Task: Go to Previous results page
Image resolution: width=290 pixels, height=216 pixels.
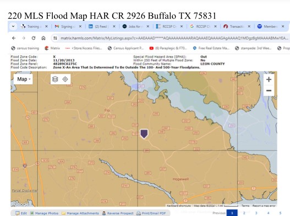Action: pos(219,213)
